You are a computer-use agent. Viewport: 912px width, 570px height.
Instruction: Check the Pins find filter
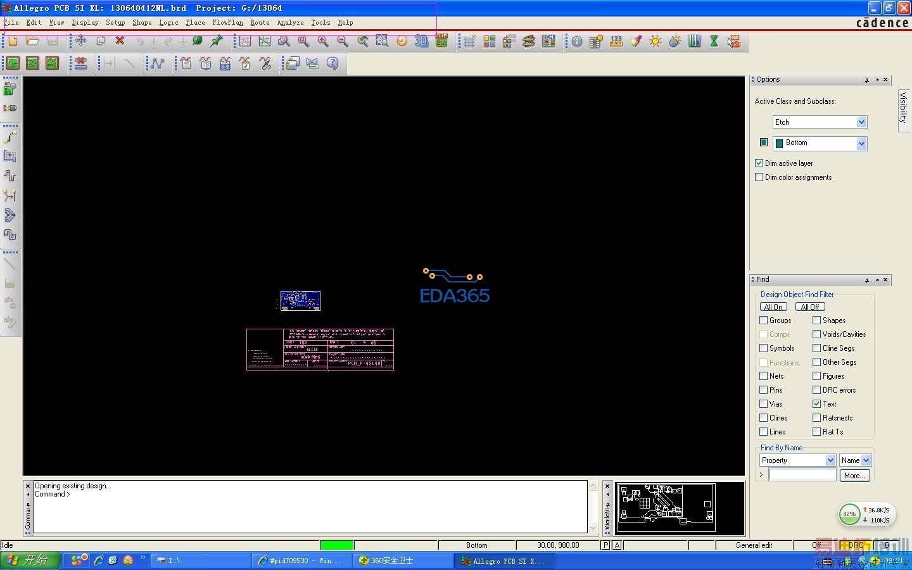click(764, 390)
